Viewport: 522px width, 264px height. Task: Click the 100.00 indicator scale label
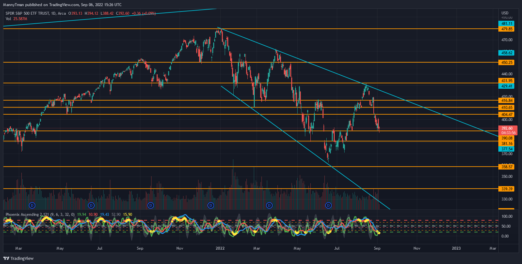coord(507,216)
